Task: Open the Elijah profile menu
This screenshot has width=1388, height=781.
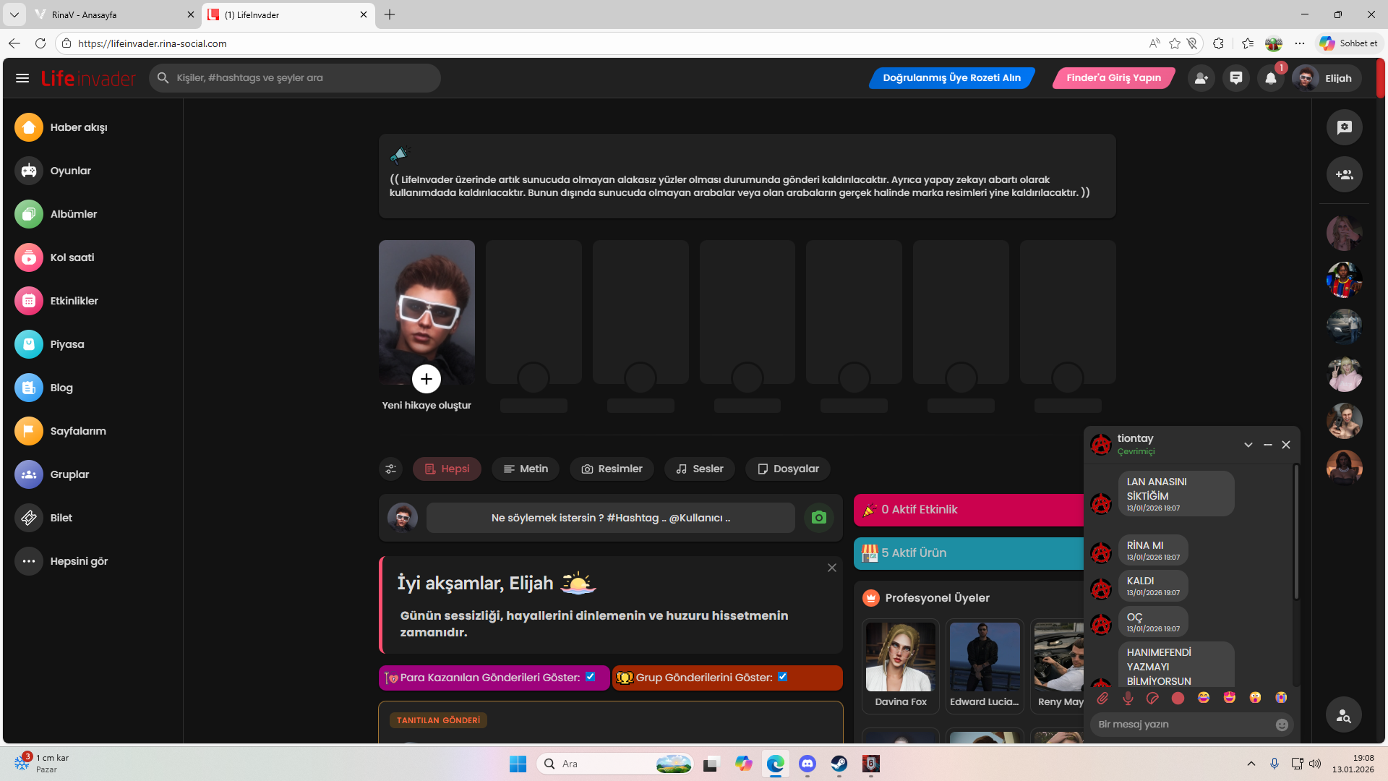Action: point(1327,78)
